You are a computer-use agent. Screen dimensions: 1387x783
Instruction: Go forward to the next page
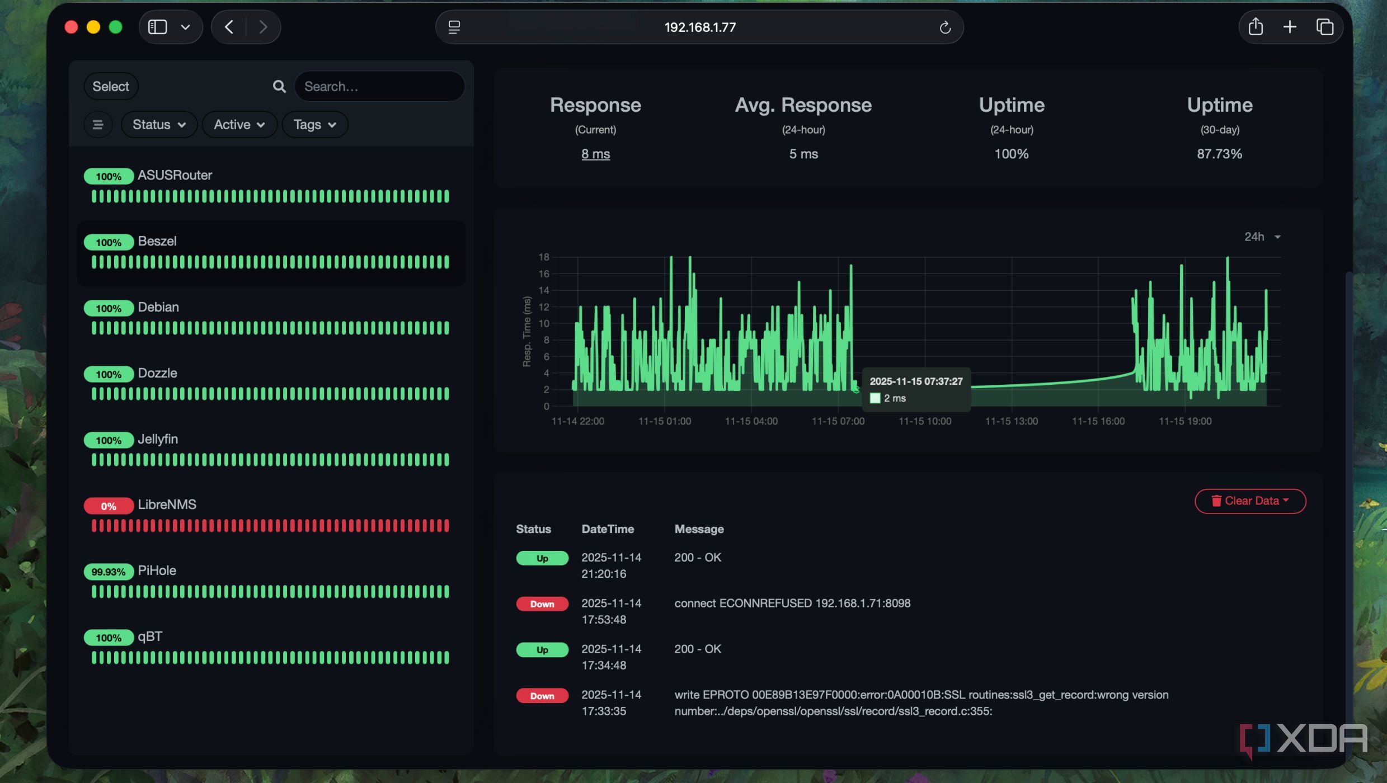click(x=262, y=27)
